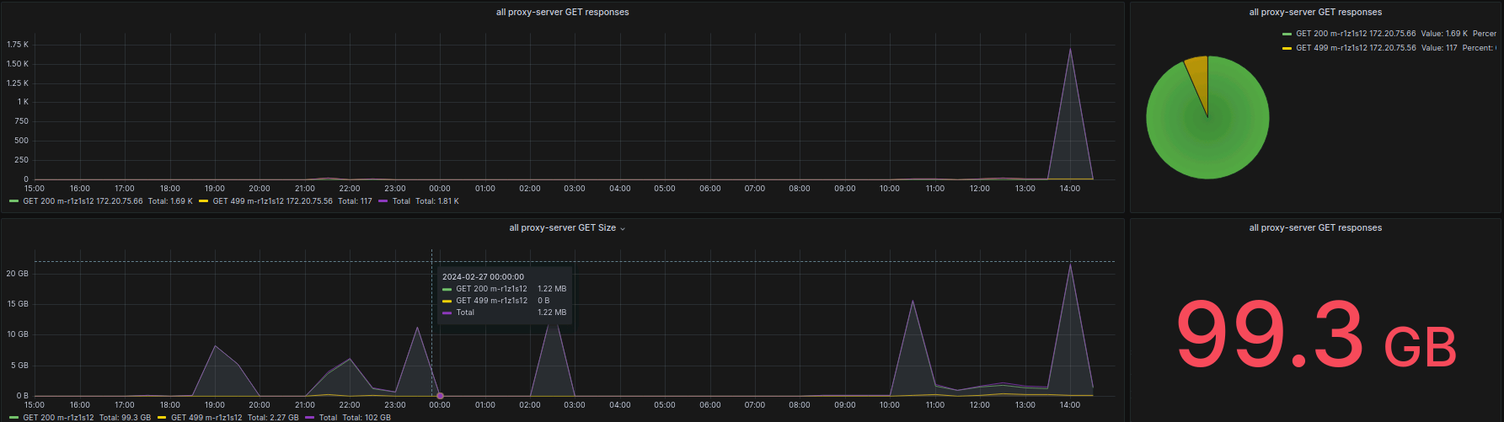Expand the chevron beside 'all proxy-server GET Size'
1504x422 pixels.
coord(623,228)
